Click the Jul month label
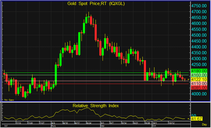The width and height of the screenshot is (211, 128). (x=6, y=126)
